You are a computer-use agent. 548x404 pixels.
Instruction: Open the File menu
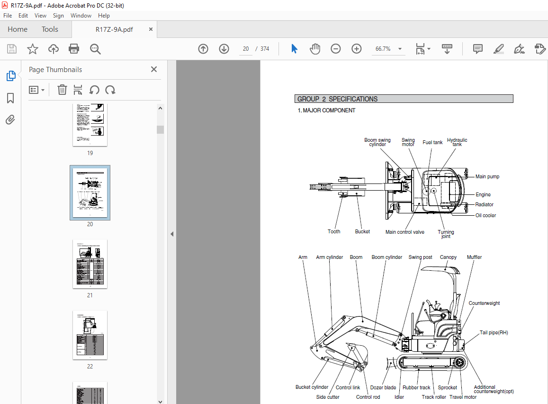pyautogui.click(x=7, y=15)
